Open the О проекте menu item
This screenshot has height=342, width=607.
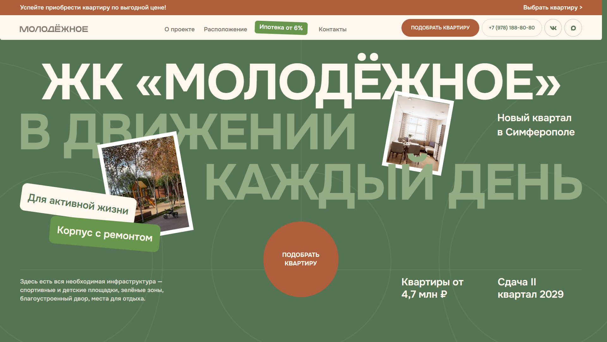[179, 29]
